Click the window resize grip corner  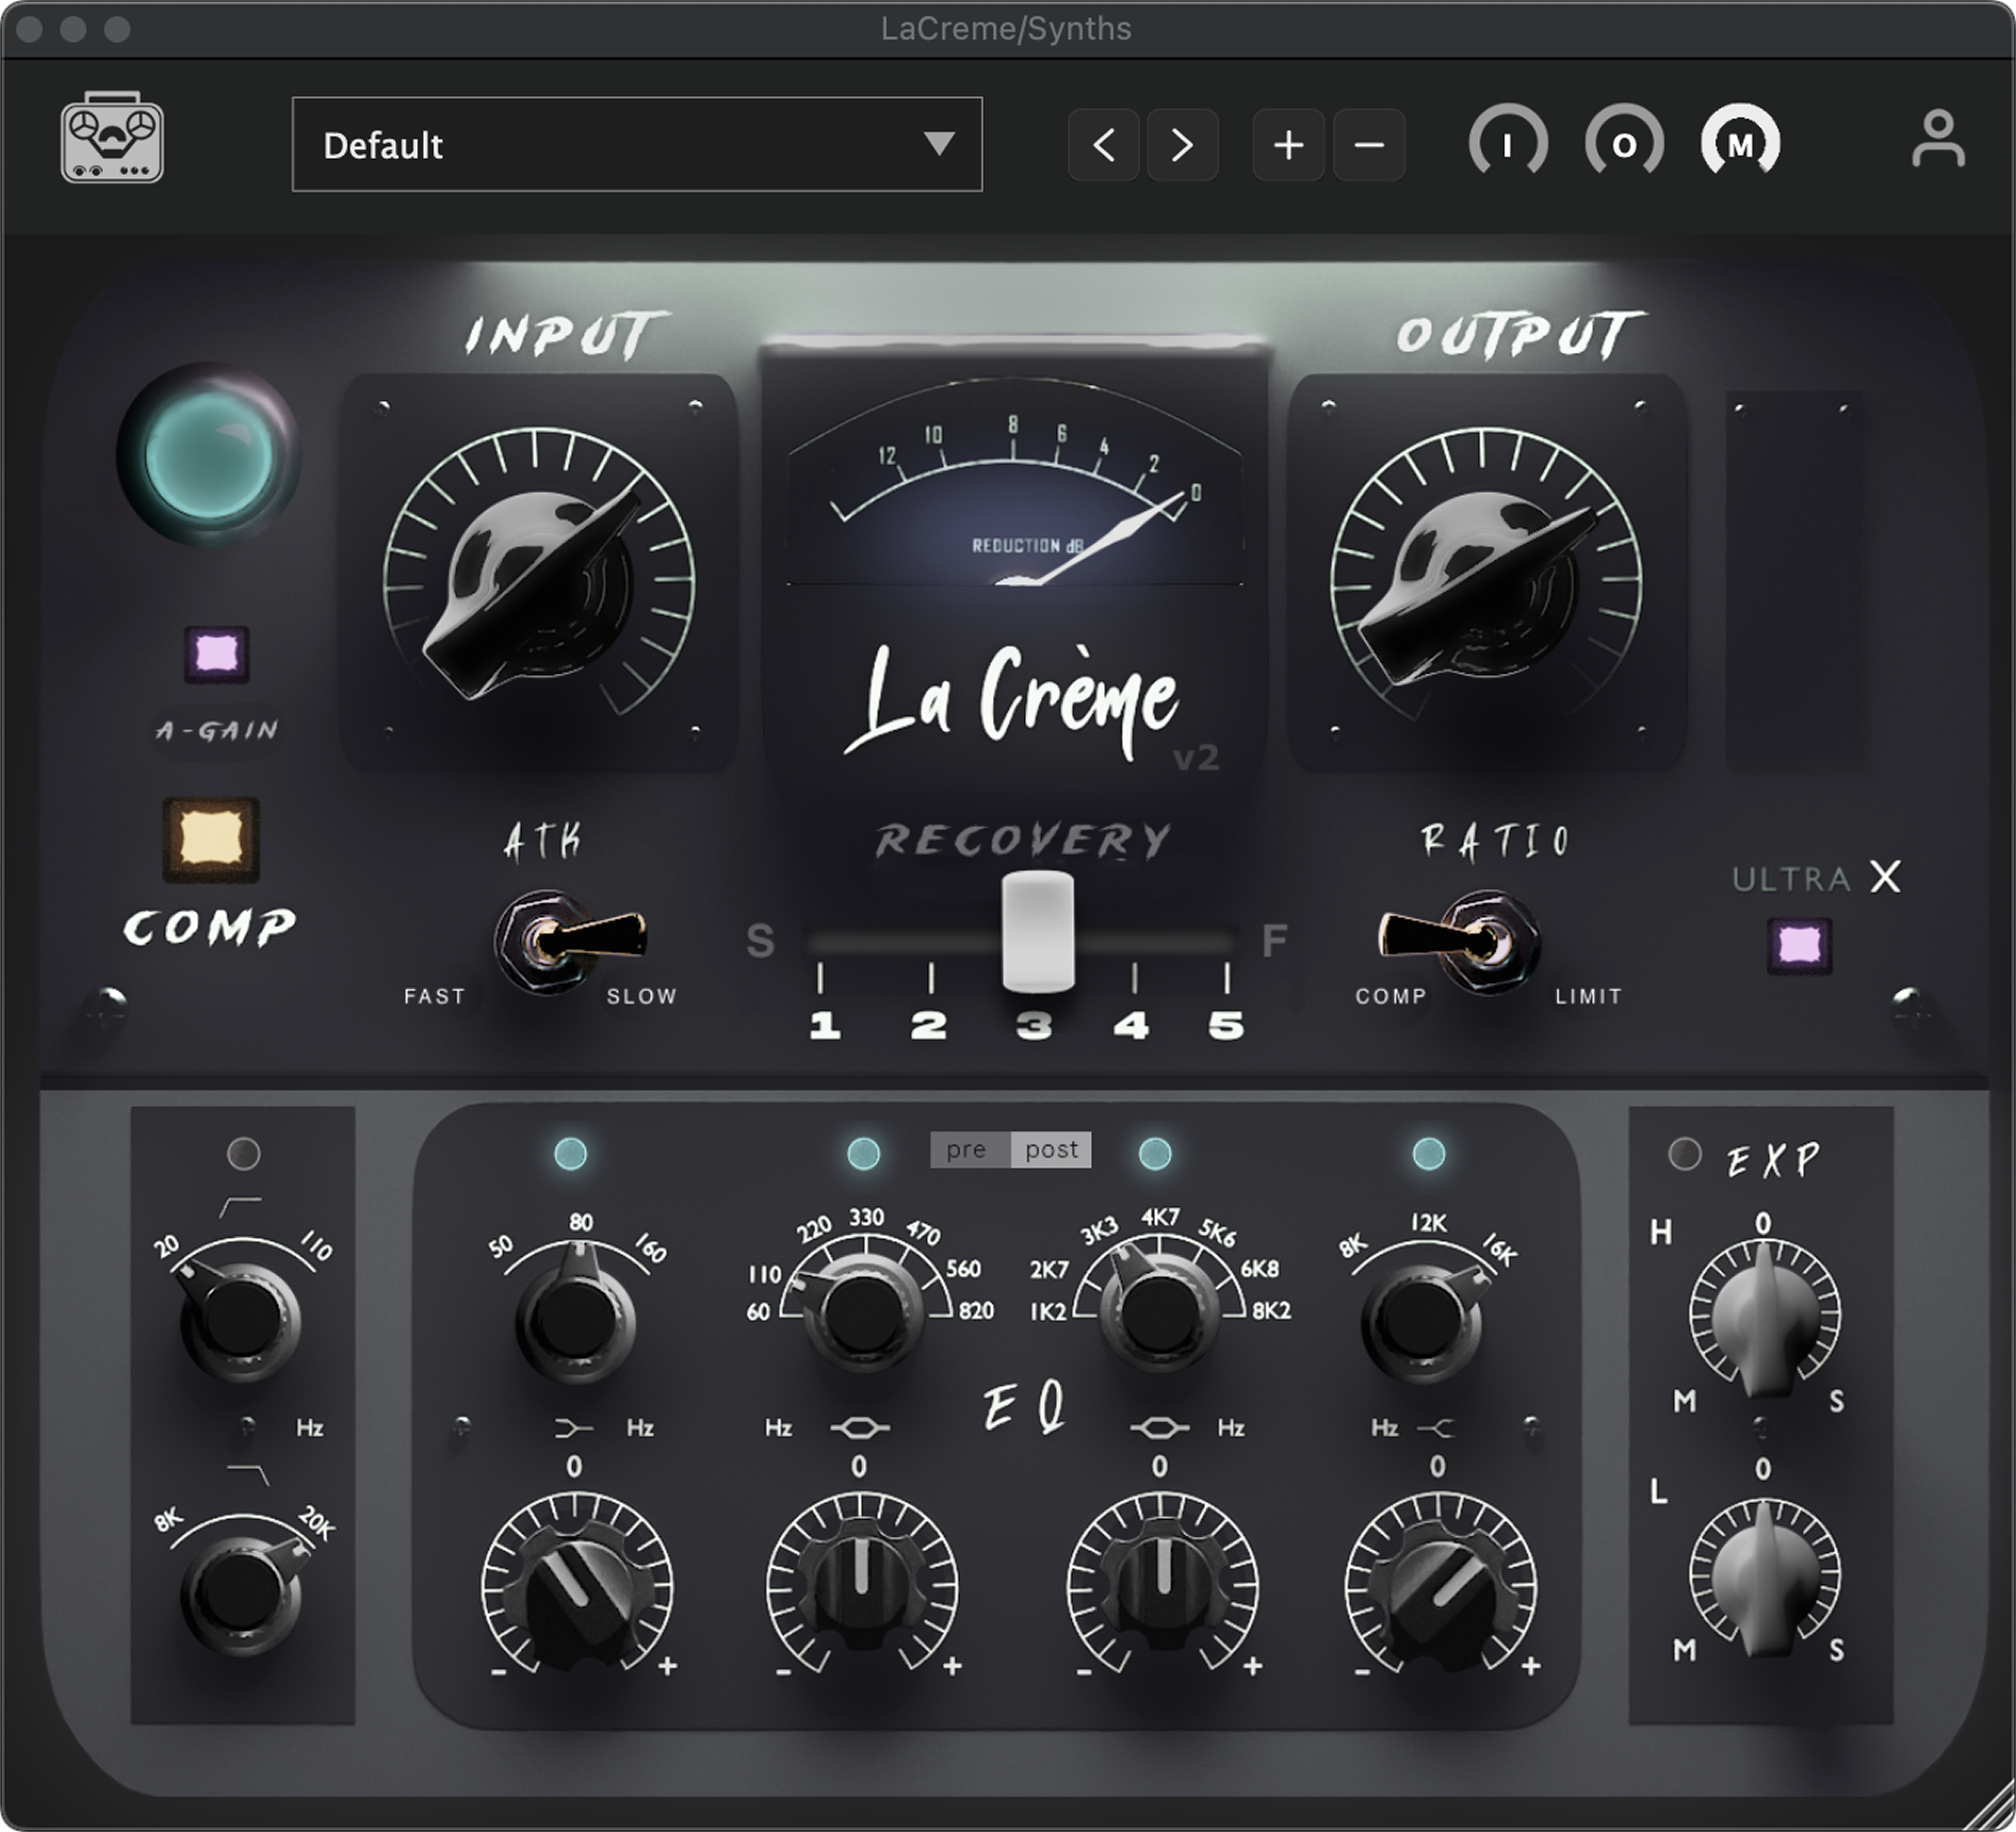[x=1990, y=1807]
